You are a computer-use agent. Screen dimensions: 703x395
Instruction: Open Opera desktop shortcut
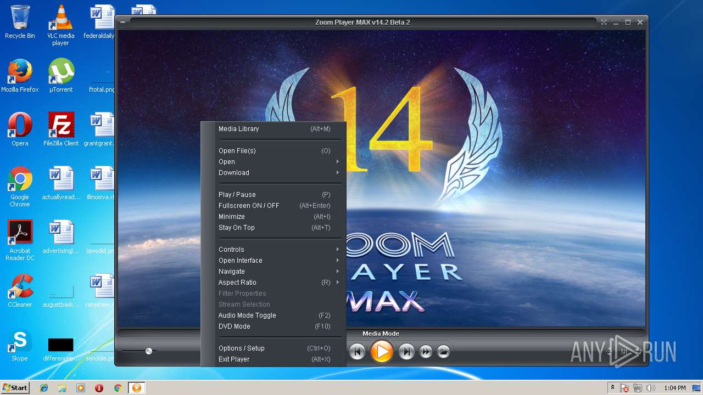pos(20,129)
